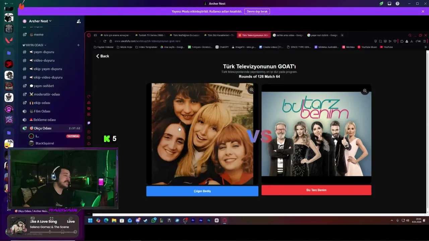Go Back on the uwufufu page

103,56
